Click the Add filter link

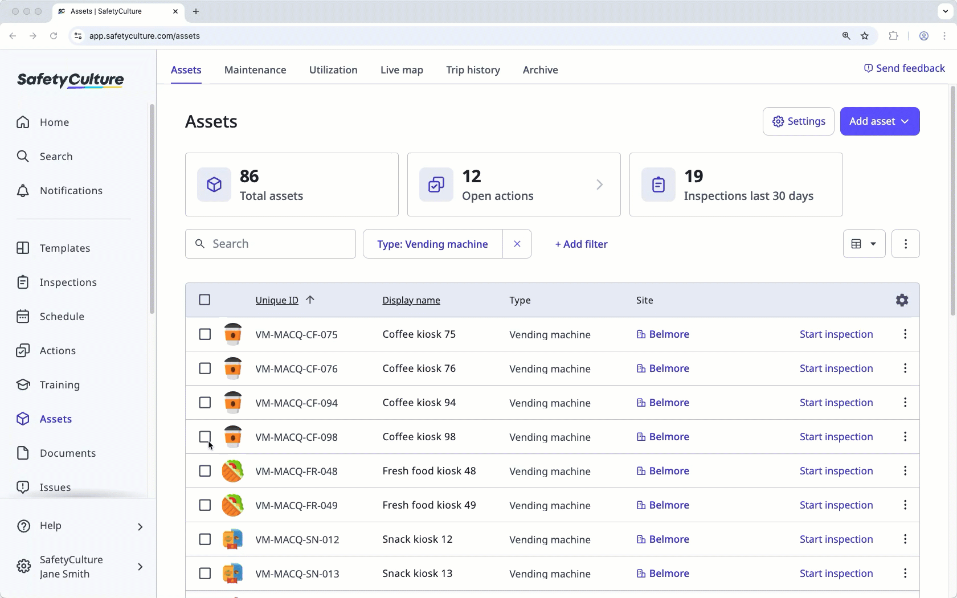pos(581,244)
